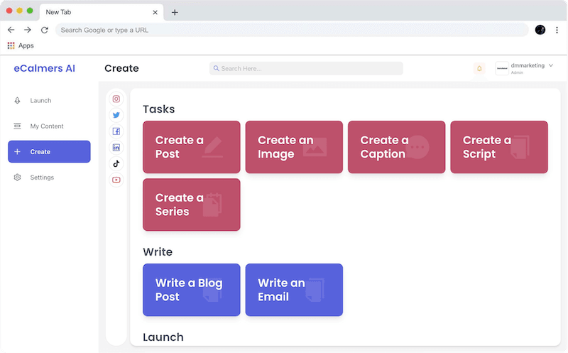Expand the dmmarketing account dropdown chevron

pos(551,65)
